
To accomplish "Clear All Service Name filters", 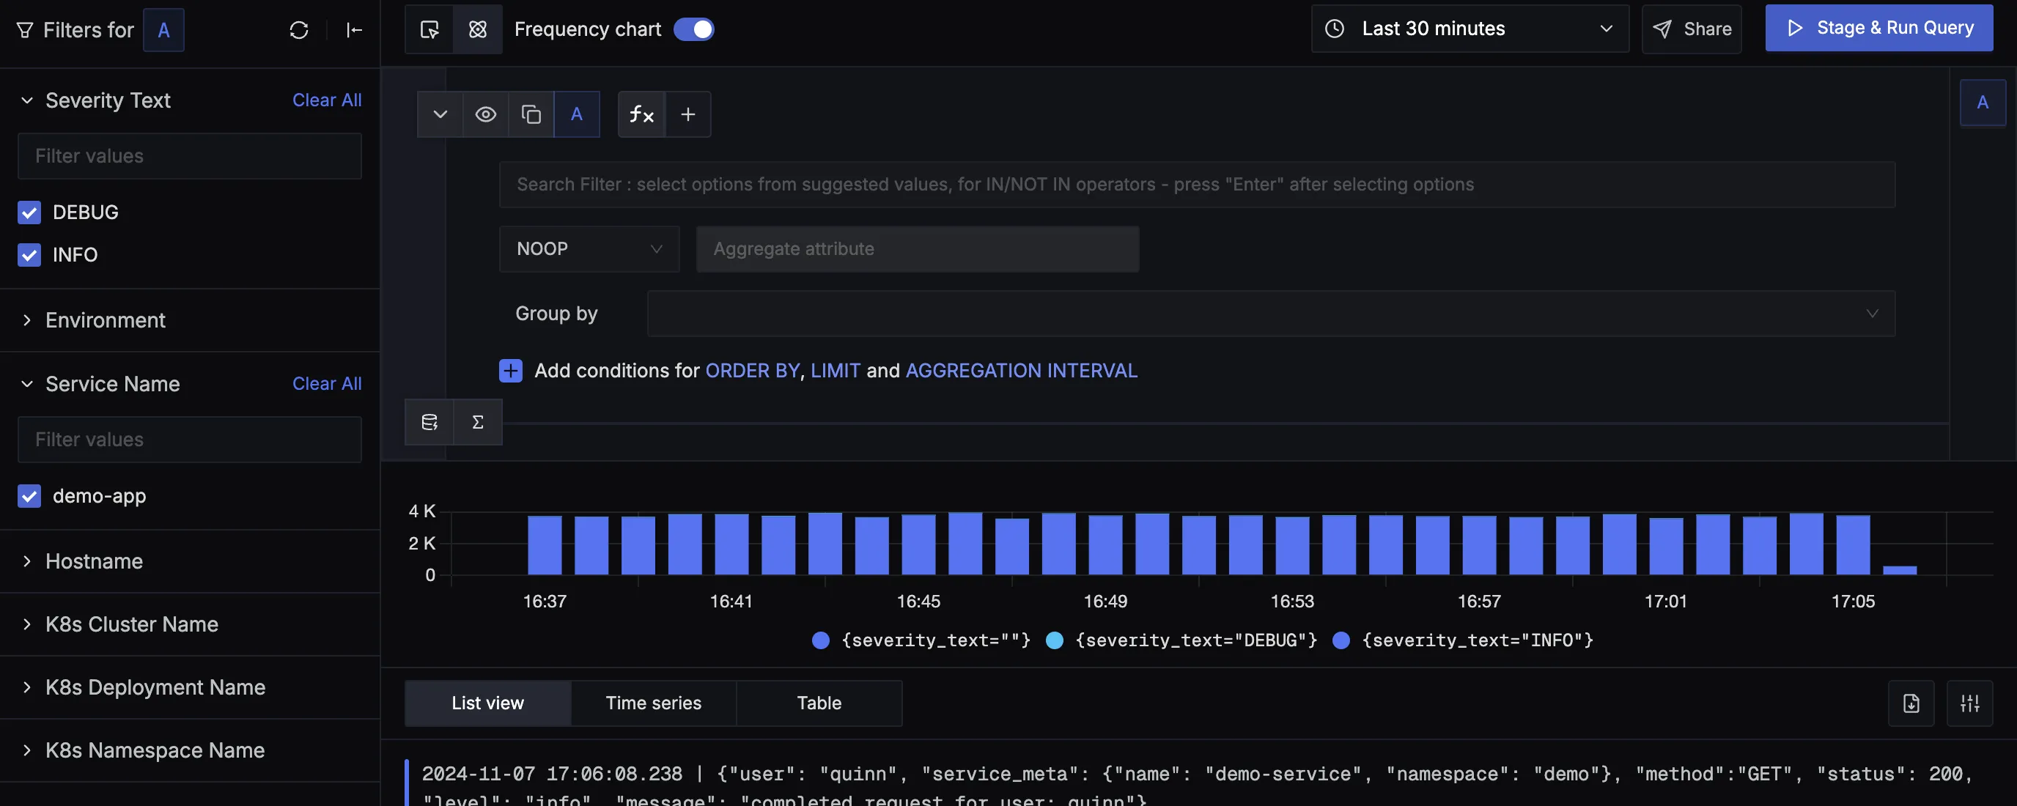I will tap(326, 383).
